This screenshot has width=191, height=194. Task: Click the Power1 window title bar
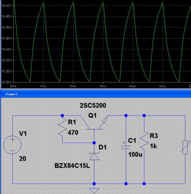click(96, 94)
